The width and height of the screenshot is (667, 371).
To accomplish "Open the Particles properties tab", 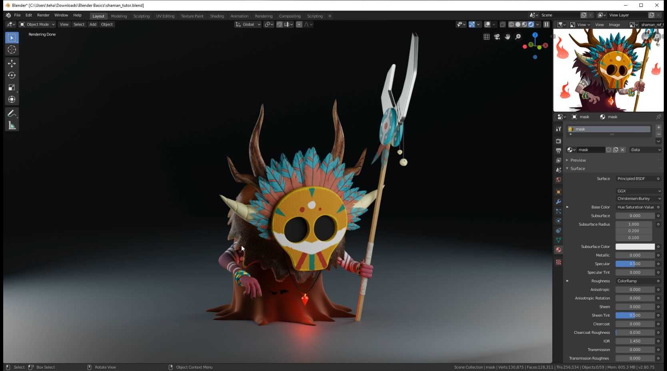I will [559, 211].
